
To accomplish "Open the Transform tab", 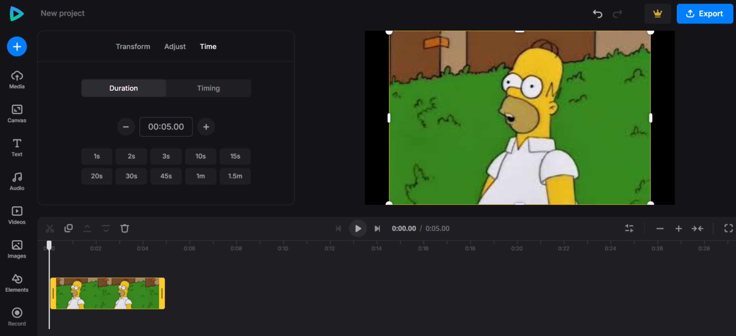I will click(x=133, y=46).
